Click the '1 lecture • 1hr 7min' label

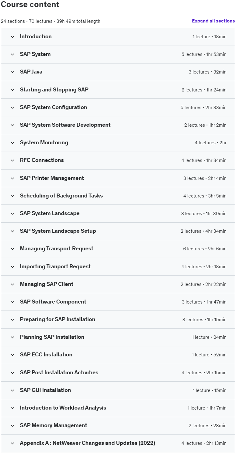point(207,408)
